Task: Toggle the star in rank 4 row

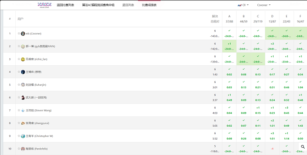Action: pos(19,72)
